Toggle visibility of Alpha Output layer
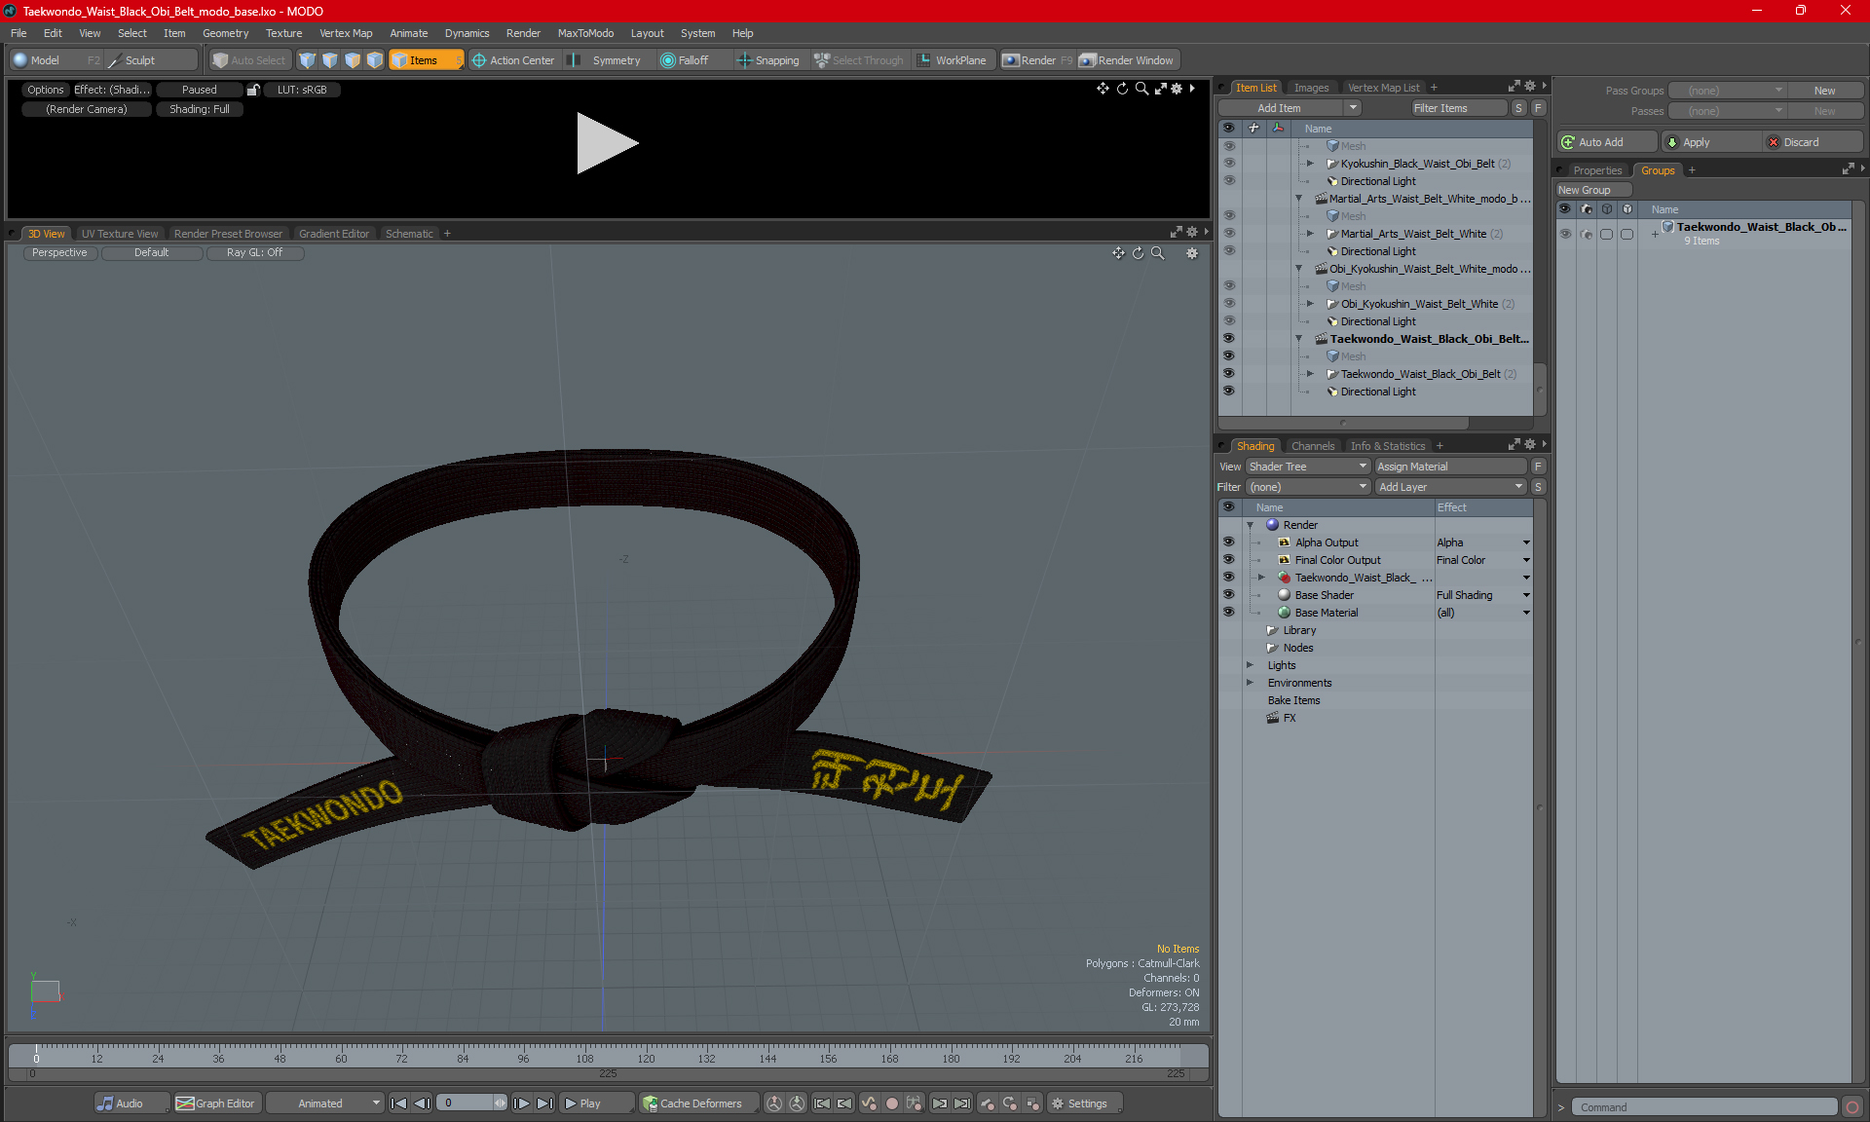 click(1228, 542)
